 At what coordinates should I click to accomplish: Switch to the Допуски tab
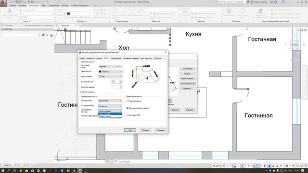point(157,59)
